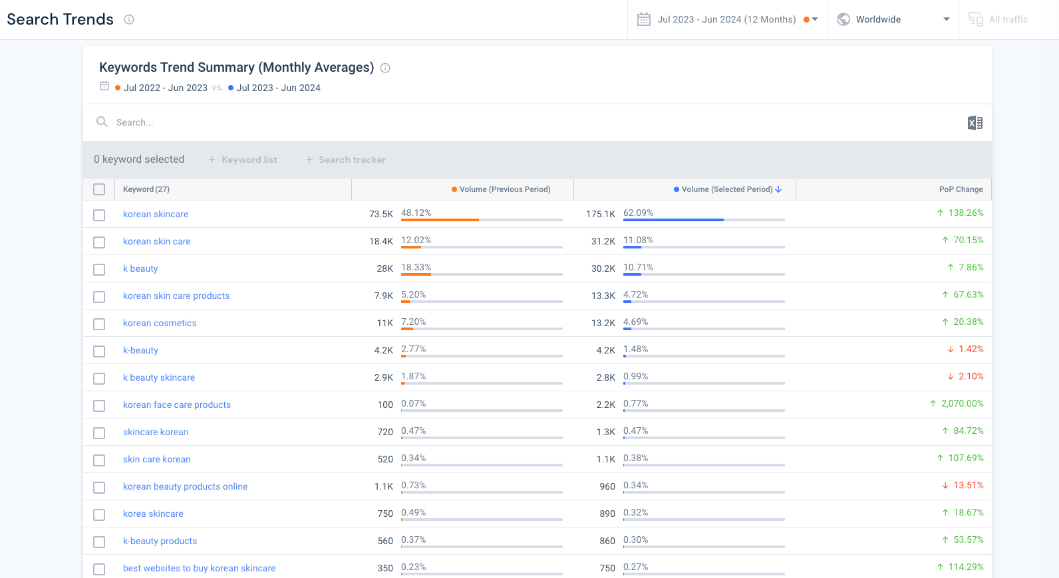1059x578 pixels.
Task: Open the date range calendar icon
Action: [x=643, y=19]
